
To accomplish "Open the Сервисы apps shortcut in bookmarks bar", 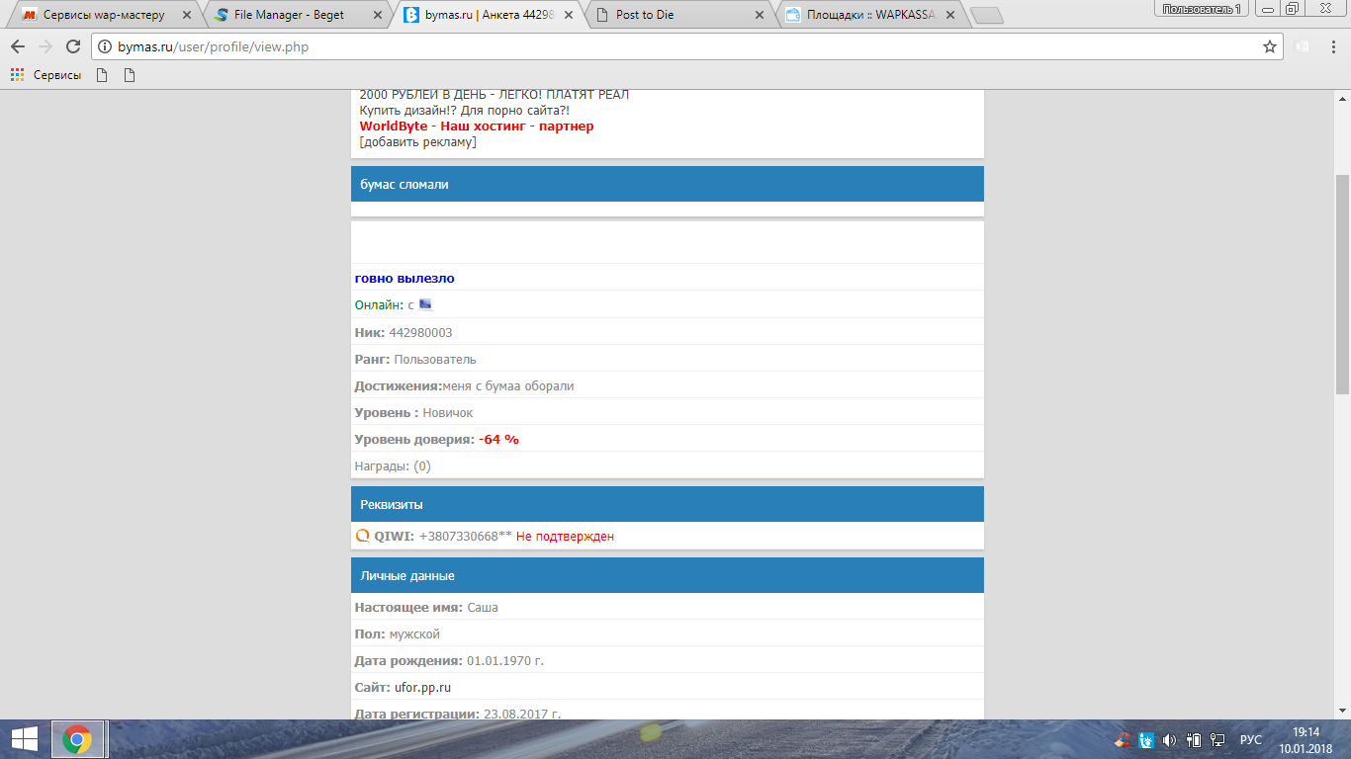I will coord(46,75).
